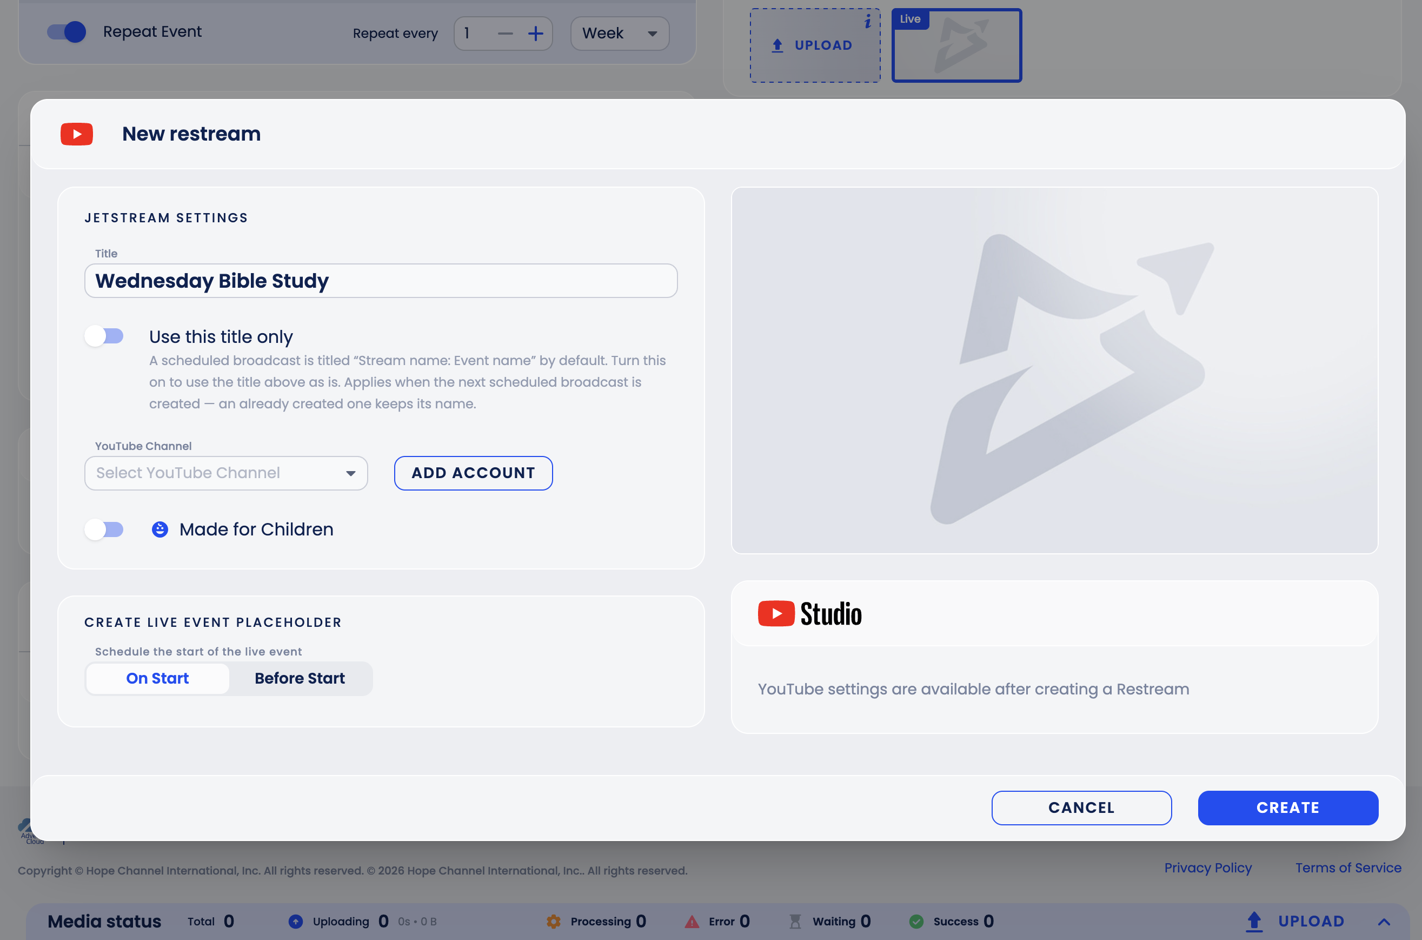Click the Uploading status icon
1422x940 pixels.
coord(295,922)
